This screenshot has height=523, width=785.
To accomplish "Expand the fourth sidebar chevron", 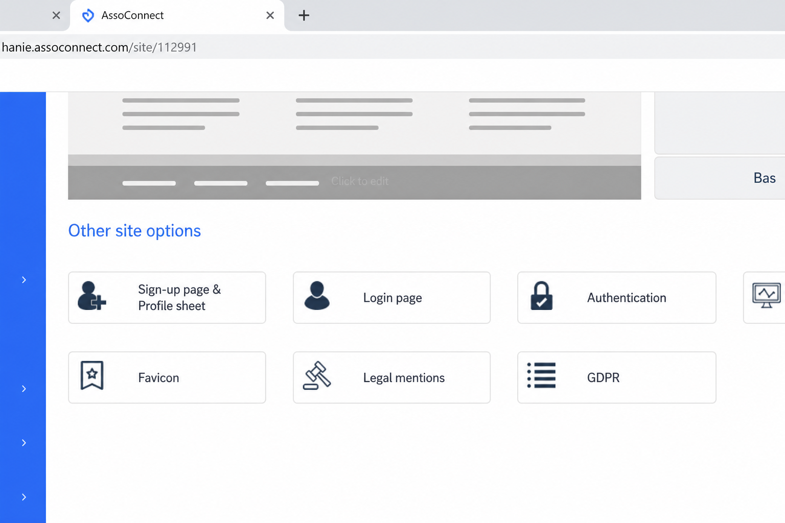I will point(24,497).
